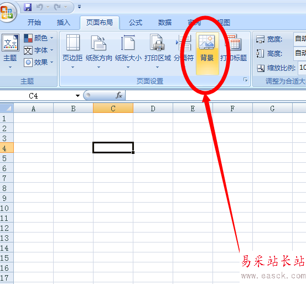Undo the last action
This screenshot has width=306, height=284.
pos(40,7)
